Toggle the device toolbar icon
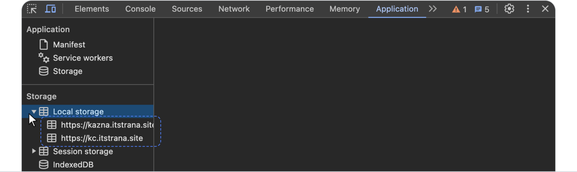Image resolution: width=577 pixels, height=172 pixels. point(50,9)
